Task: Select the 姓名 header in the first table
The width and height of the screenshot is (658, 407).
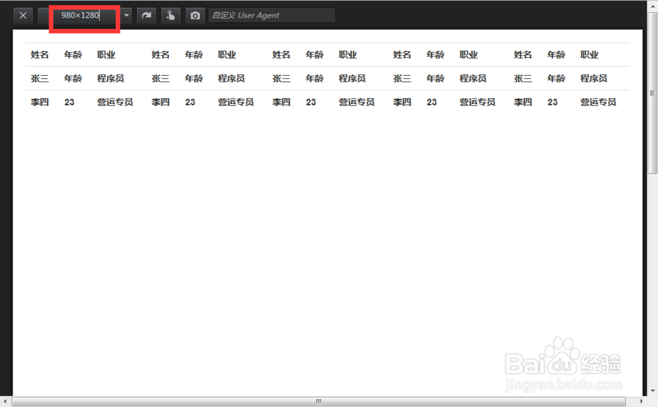Action: [x=39, y=55]
